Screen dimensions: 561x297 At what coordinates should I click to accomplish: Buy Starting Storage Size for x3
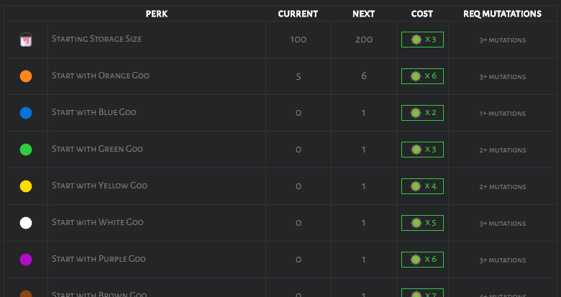pyautogui.click(x=422, y=40)
